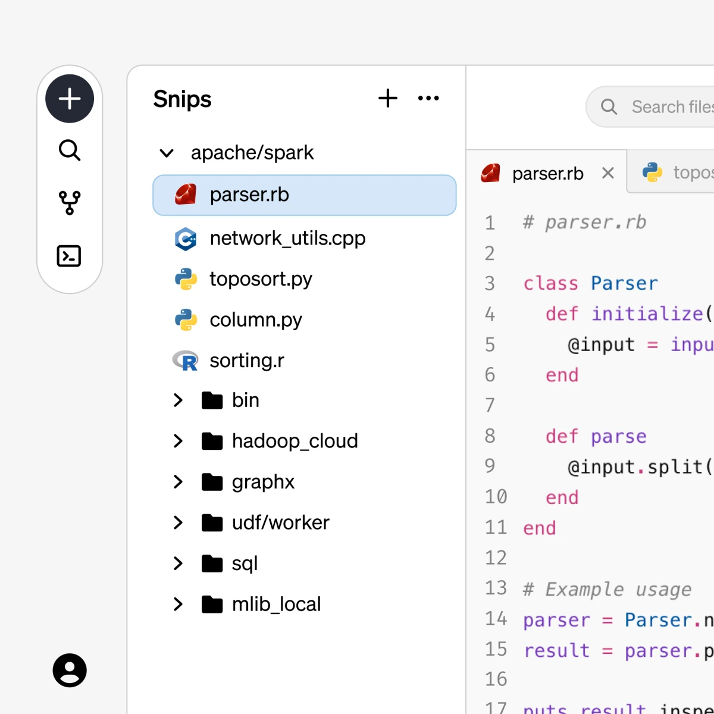714x714 pixels.
Task: Click 'def parse' on line 8
Action: point(596,436)
